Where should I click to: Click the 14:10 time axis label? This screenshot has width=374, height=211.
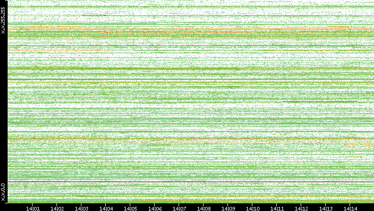tap(252, 208)
